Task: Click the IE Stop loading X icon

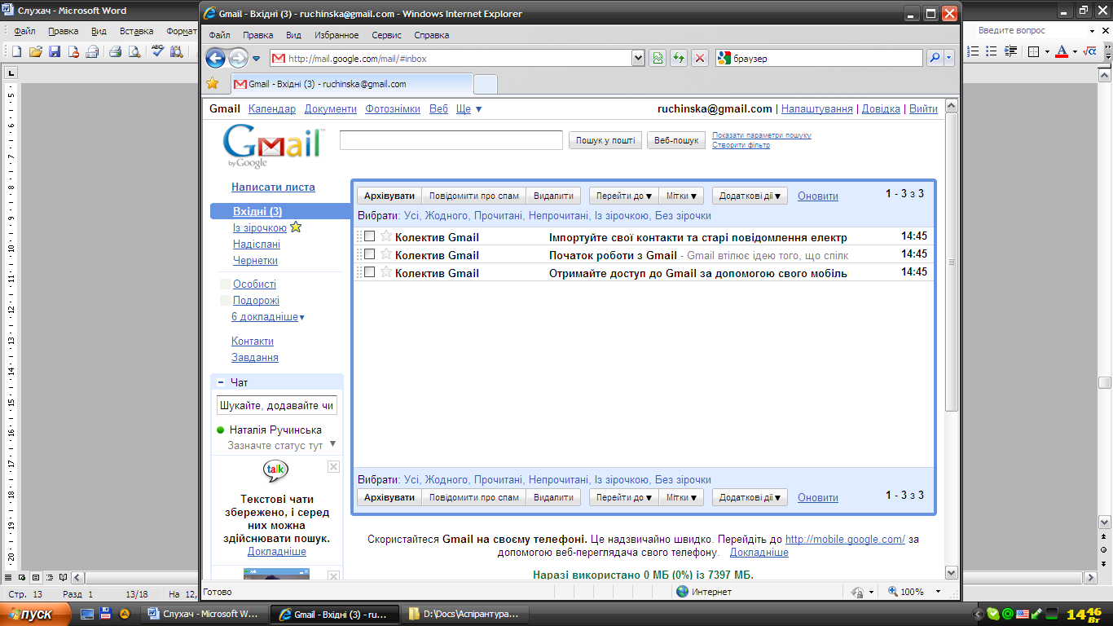Action: click(x=699, y=58)
